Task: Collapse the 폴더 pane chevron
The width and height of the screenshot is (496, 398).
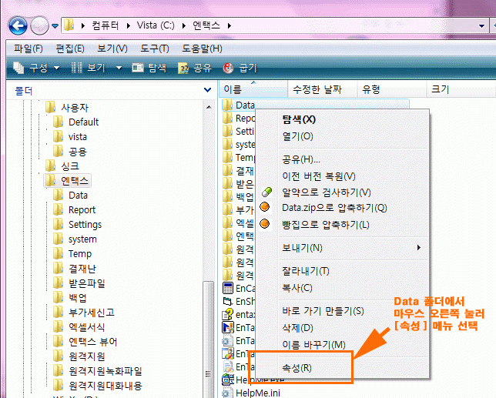Action: tap(207, 90)
